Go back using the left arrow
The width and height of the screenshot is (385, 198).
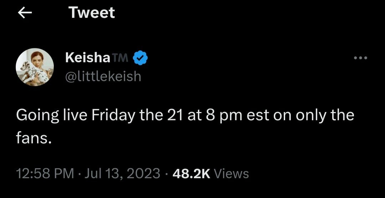coord(25,13)
